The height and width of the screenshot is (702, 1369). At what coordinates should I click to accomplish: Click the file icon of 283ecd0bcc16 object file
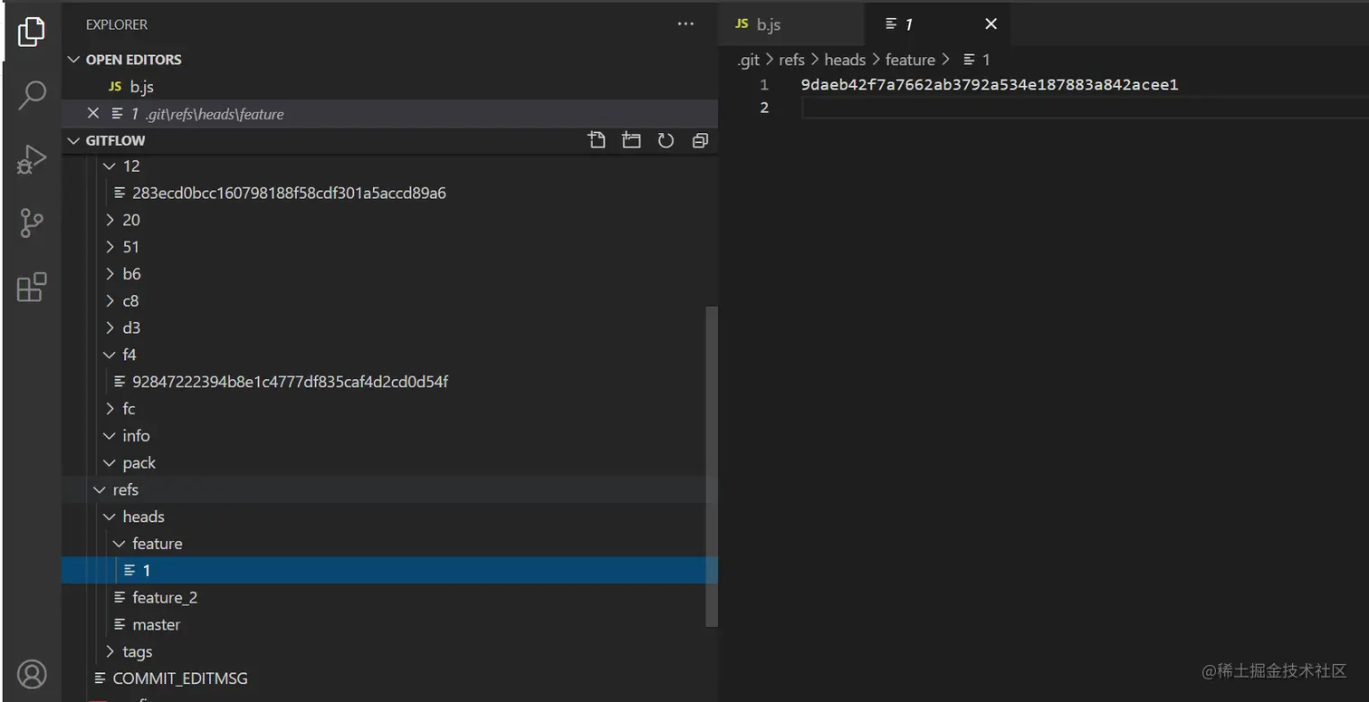tap(120, 193)
